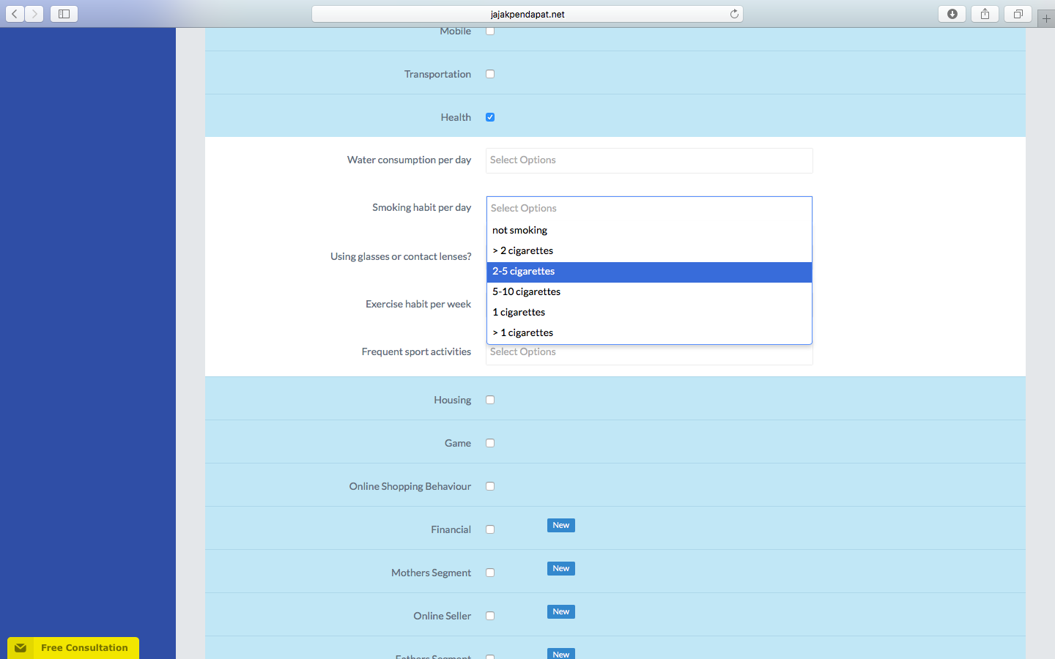
Task: Click the New badge beside Financial
Action: coord(561,526)
